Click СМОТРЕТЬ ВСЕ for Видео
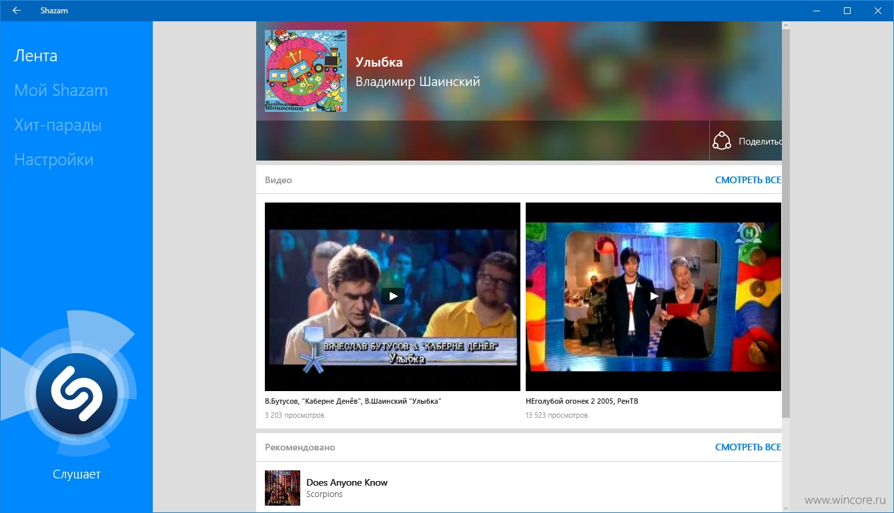Image resolution: width=894 pixels, height=513 pixels. [x=748, y=180]
